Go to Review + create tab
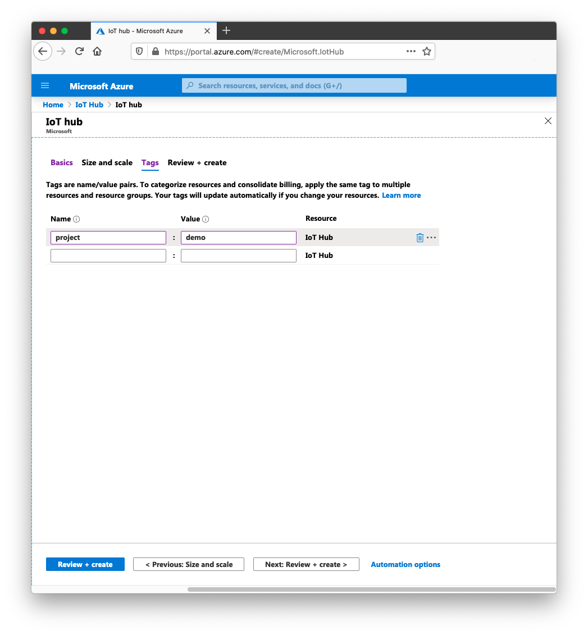The width and height of the screenshot is (588, 635). [x=197, y=162]
